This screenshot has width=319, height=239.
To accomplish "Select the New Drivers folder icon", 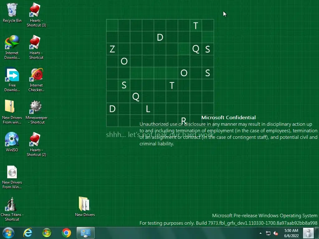I will point(85,207).
